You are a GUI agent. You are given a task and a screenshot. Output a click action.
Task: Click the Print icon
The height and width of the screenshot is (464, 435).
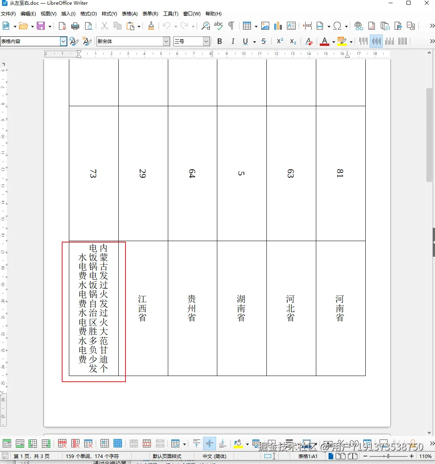75,26
